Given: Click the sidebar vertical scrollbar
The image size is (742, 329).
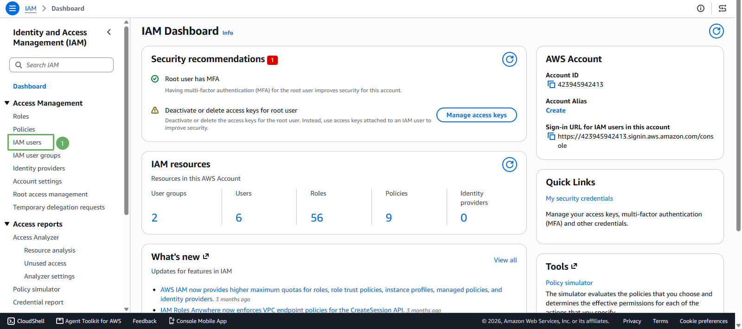Looking at the screenshot, I should coord(126,120).
